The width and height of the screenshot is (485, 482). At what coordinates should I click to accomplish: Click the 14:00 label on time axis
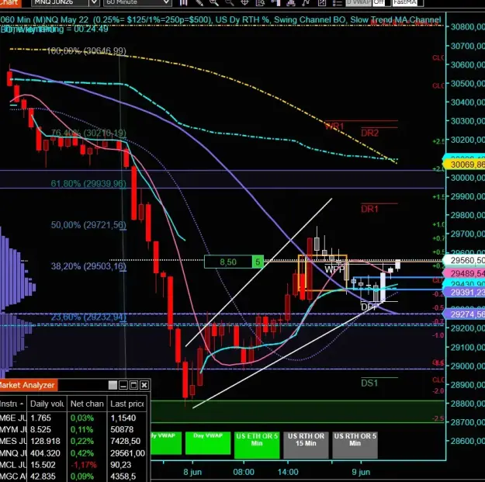point(288,472)
